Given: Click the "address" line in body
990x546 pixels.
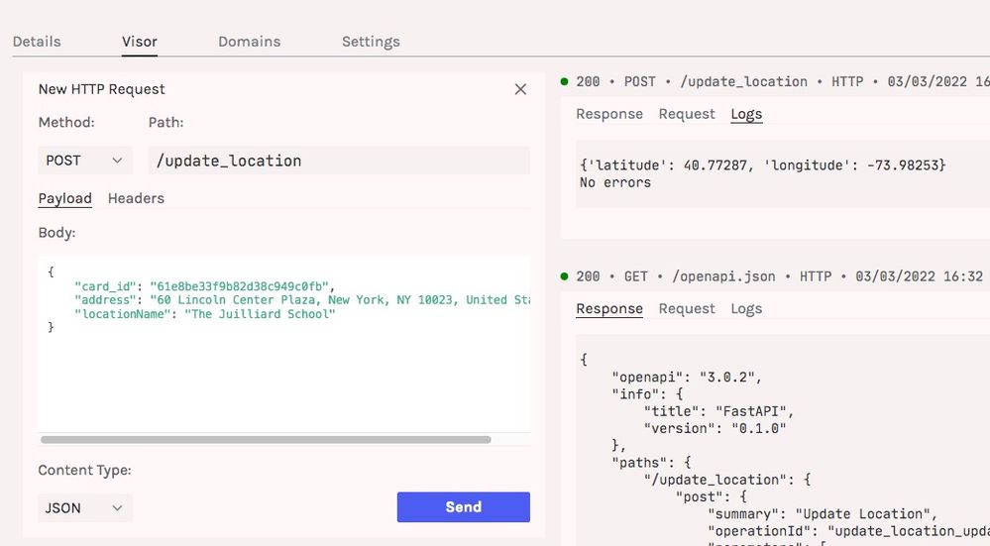Looking at the screenshot, I should [302, 300].
